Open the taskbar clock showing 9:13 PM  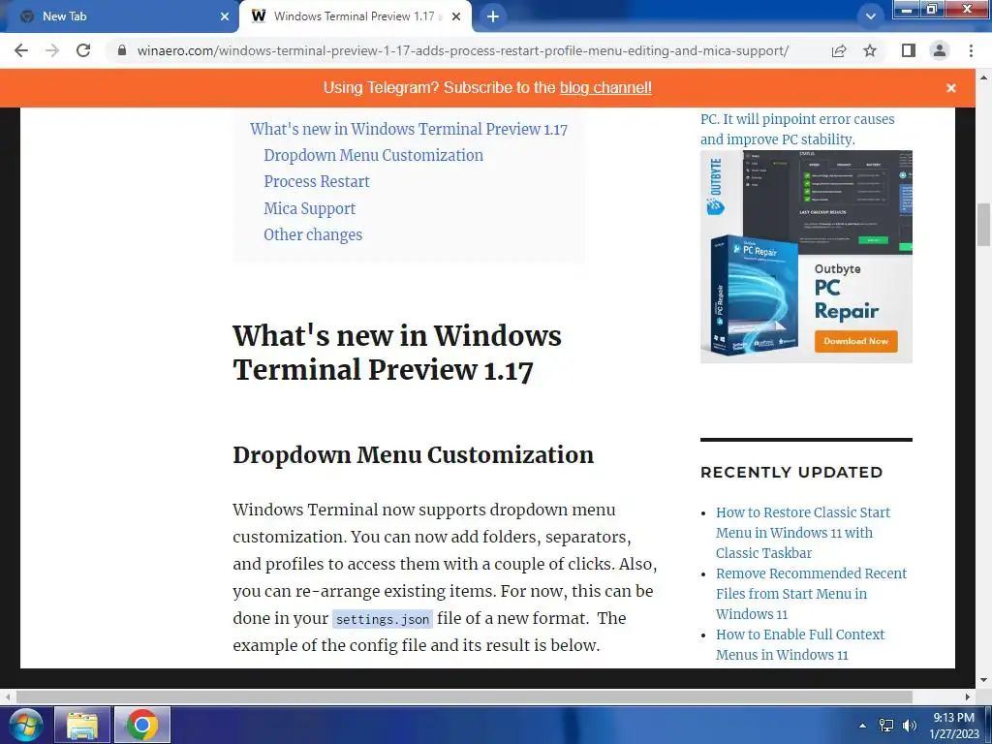click(954, 726)
